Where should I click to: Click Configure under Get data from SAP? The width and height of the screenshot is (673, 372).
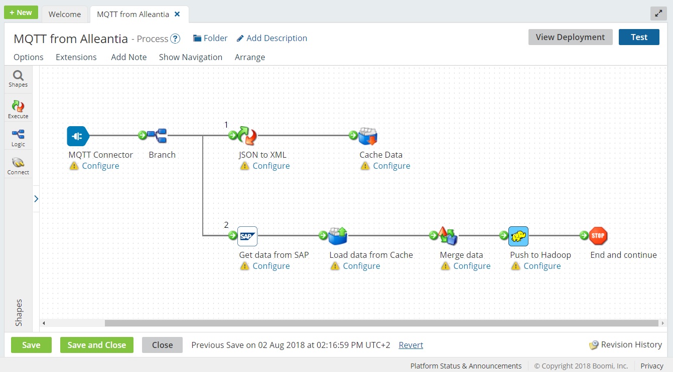271,266
